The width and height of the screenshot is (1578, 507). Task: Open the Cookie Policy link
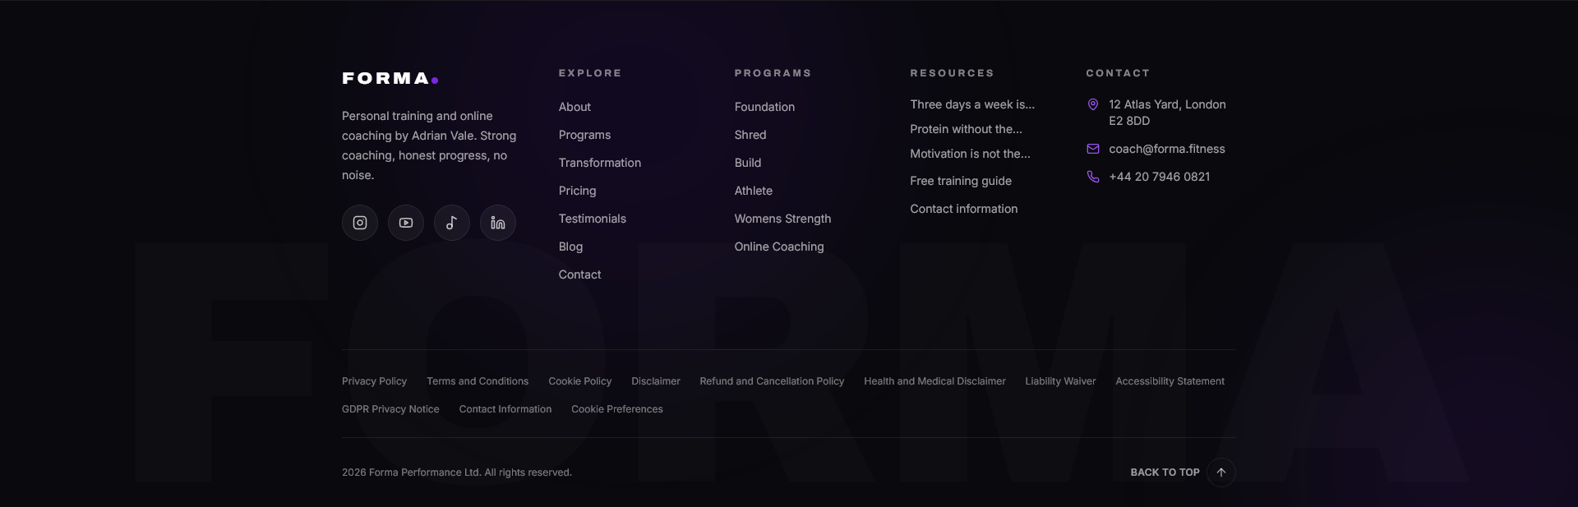pos(579,381)
